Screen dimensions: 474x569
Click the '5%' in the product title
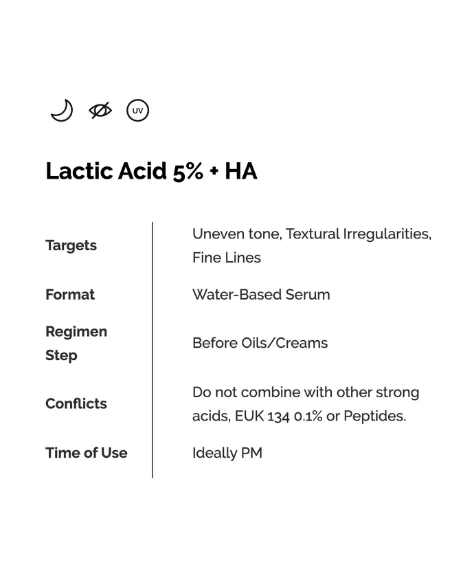coord(188,171)
